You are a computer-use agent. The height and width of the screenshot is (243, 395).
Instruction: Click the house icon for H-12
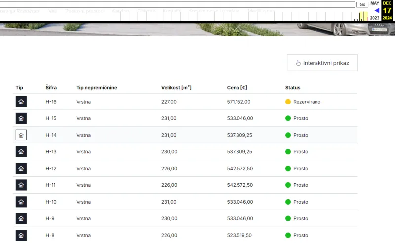(x=21, y=168)
